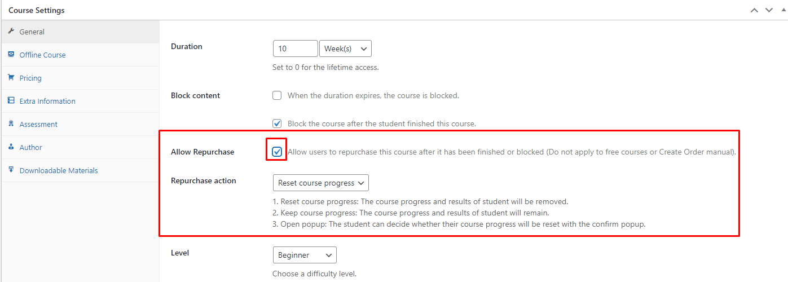
Task: Open the Beginner level dropdown
Action: (305, 255)
